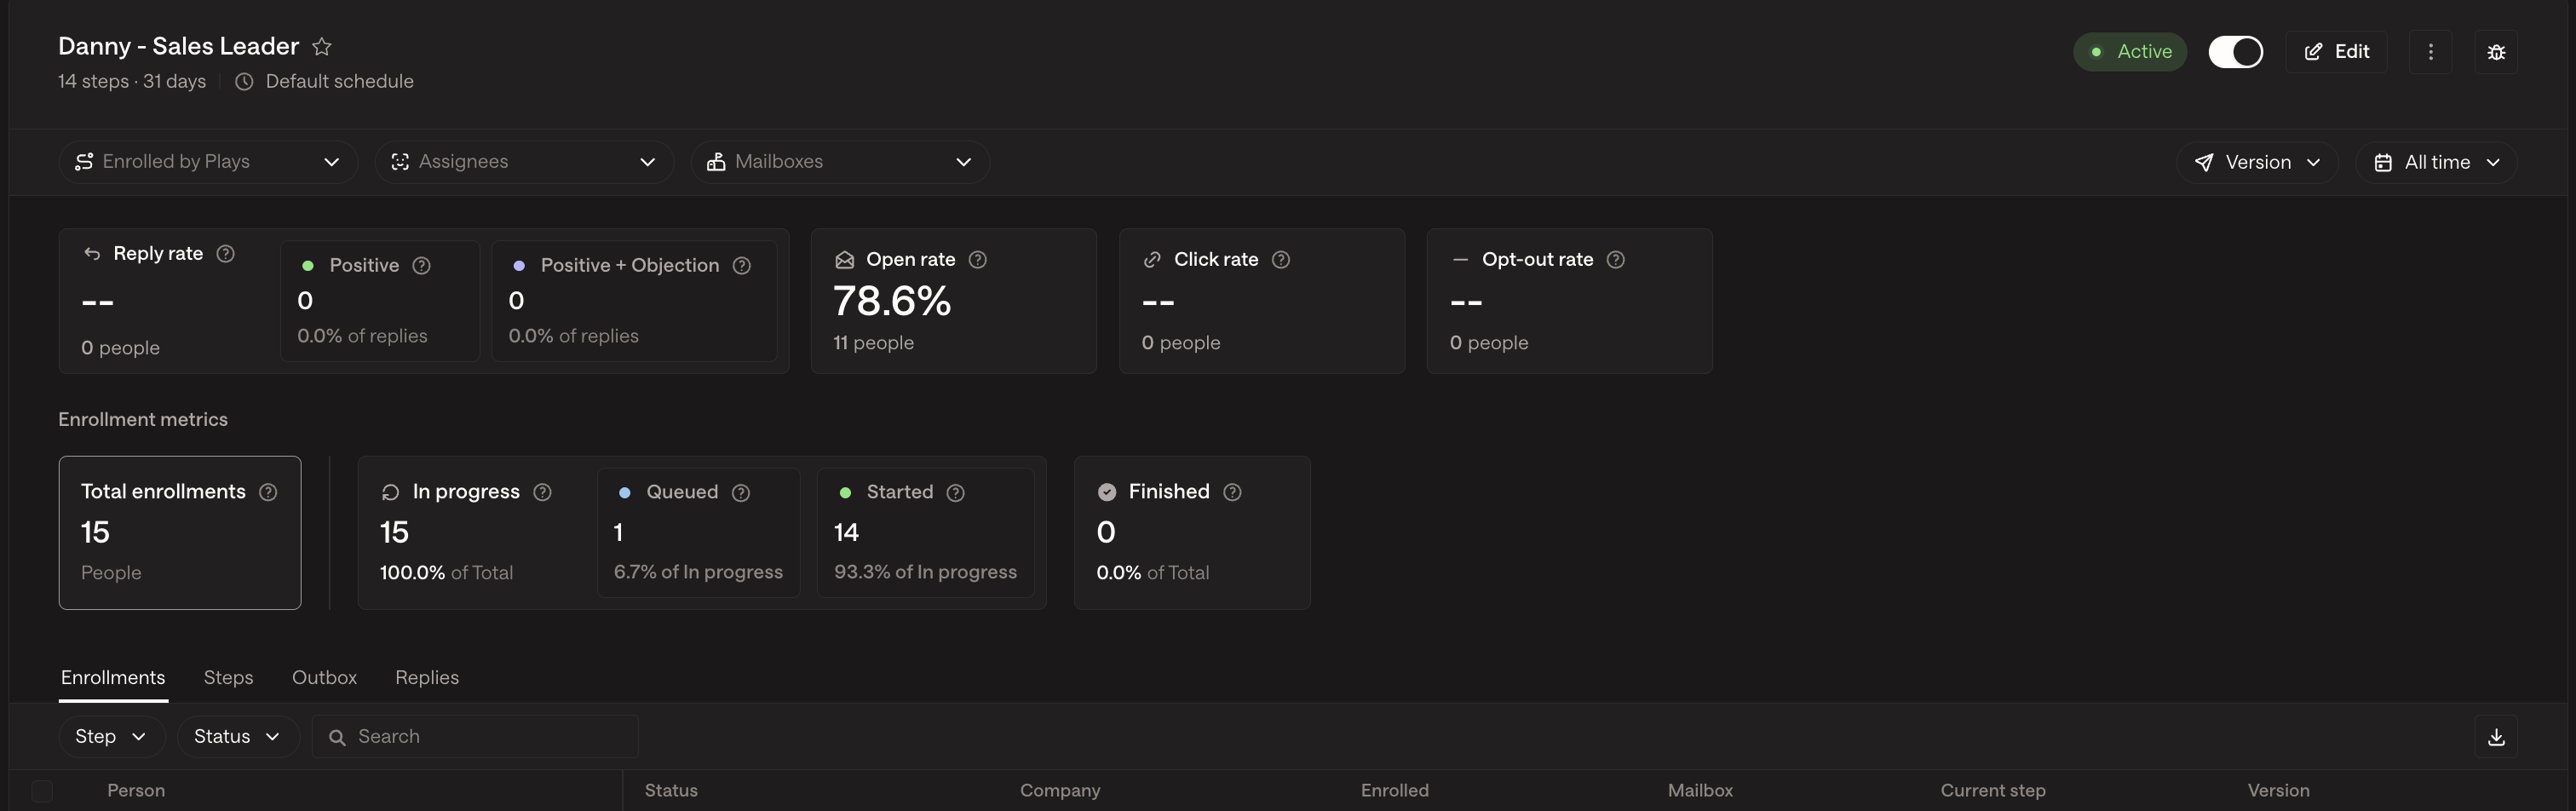This screenshot has width=2576, height=811.
Task: Click the Edit button
Action: (x=2336, y=52)
